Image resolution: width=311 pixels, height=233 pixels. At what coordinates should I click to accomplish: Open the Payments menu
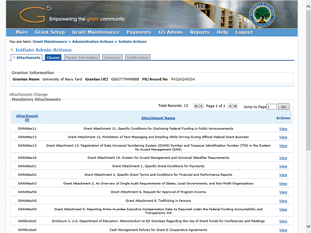139,32
